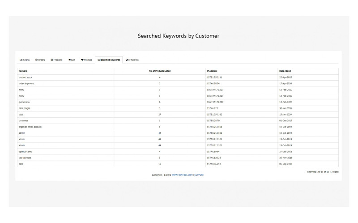Select the 'order shipment' keyword cell
Viewport: 358px width, 223px height.
coord(26,83)
